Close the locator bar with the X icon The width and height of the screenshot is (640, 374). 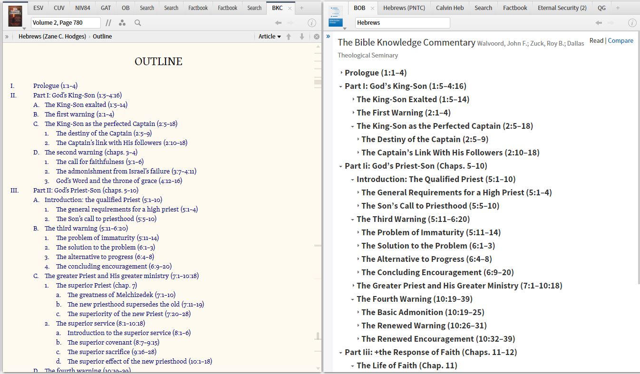pyautogui.click(x=317, y=37)
